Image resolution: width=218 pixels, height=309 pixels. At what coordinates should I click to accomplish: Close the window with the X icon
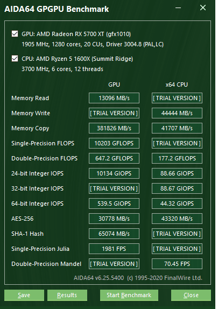203,8
